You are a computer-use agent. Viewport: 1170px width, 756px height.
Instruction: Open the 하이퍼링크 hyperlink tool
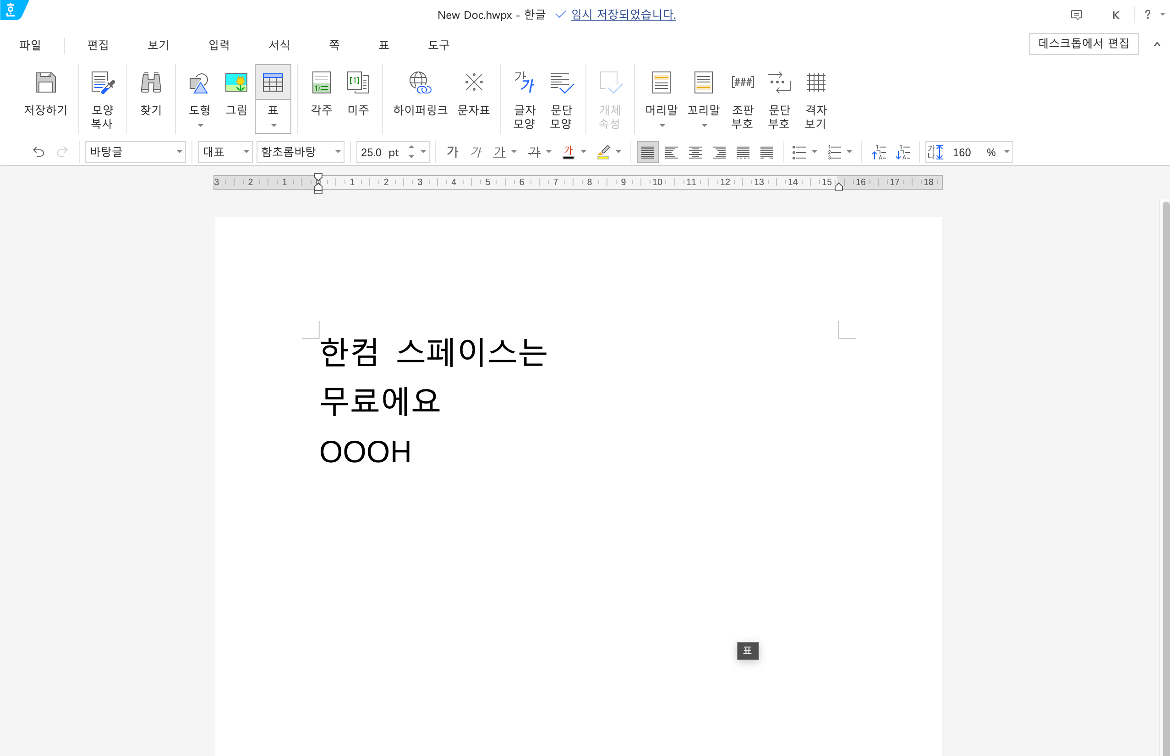[420, 83]
